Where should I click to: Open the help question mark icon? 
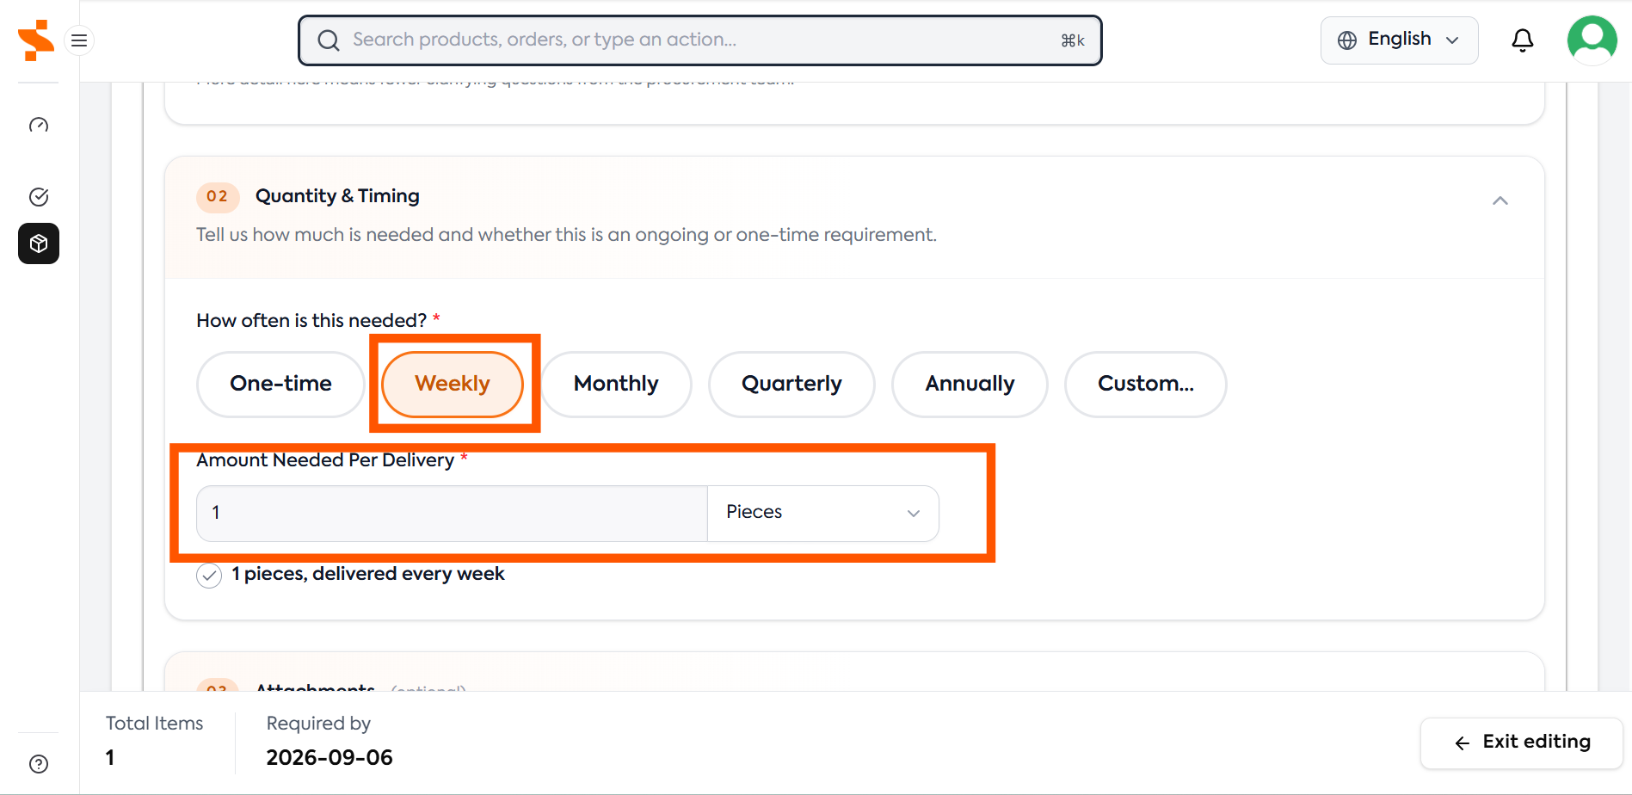pos(39,764)
